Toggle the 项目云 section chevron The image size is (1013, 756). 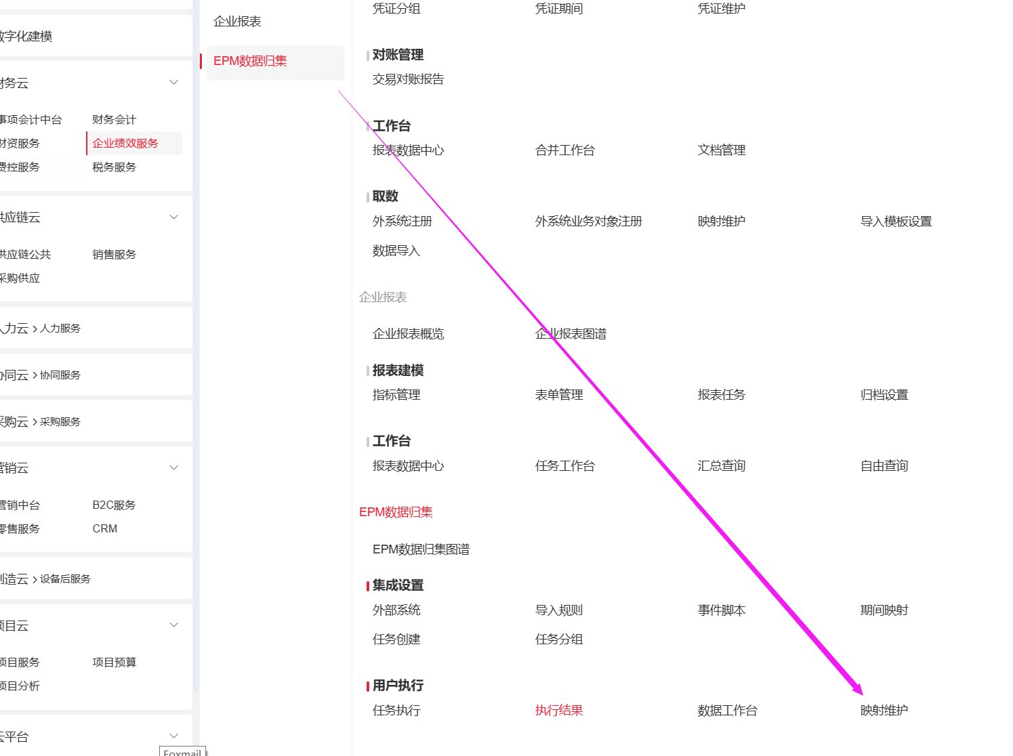click(x=174, y=625)
